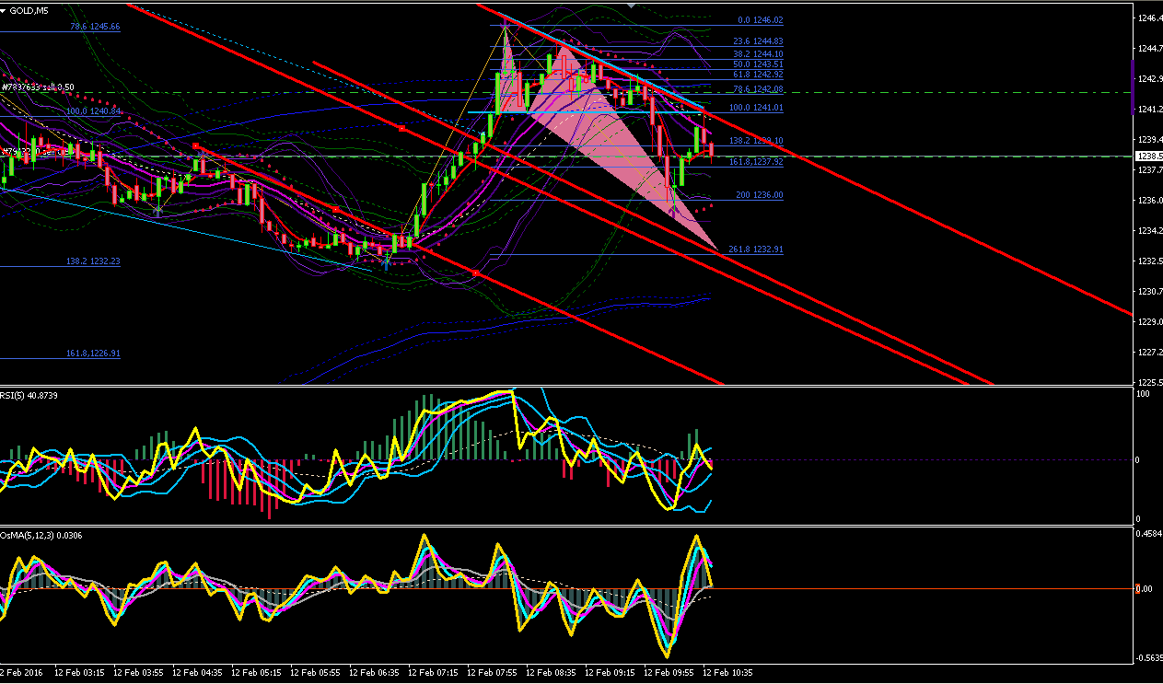Select the gray chart shift triangle at top
This screenshot has width=1163, height=684.
pos(630,5)
